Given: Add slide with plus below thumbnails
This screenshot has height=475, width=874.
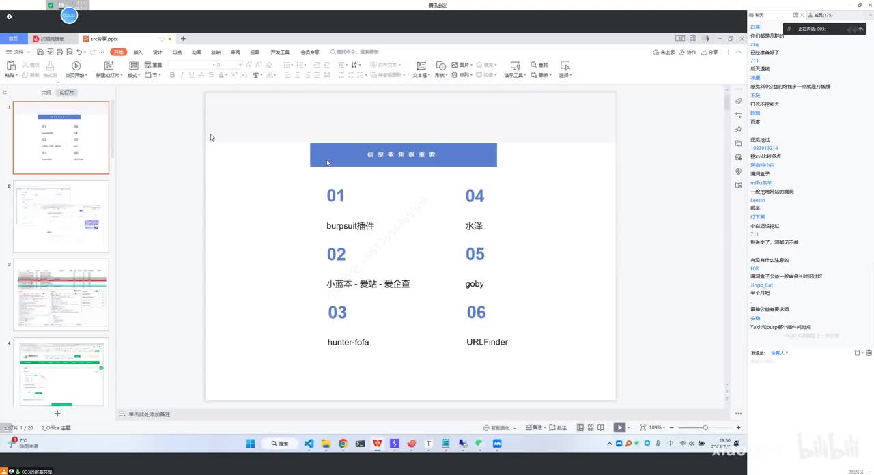Looking at the screenshot, I should pyautogui.click(x=57, y=414).
